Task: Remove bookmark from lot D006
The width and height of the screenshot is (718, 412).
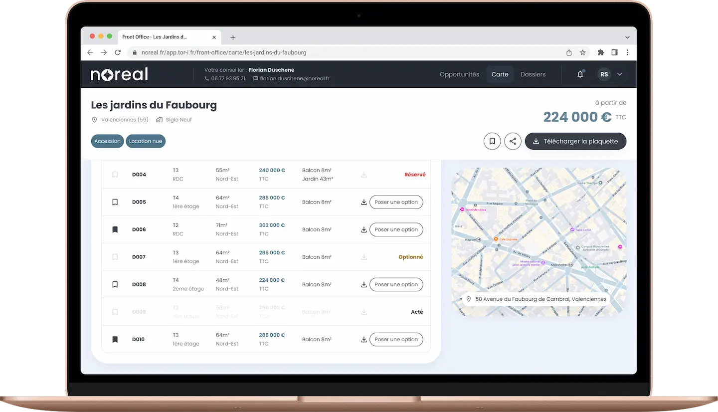Action: tap(115, 229)
